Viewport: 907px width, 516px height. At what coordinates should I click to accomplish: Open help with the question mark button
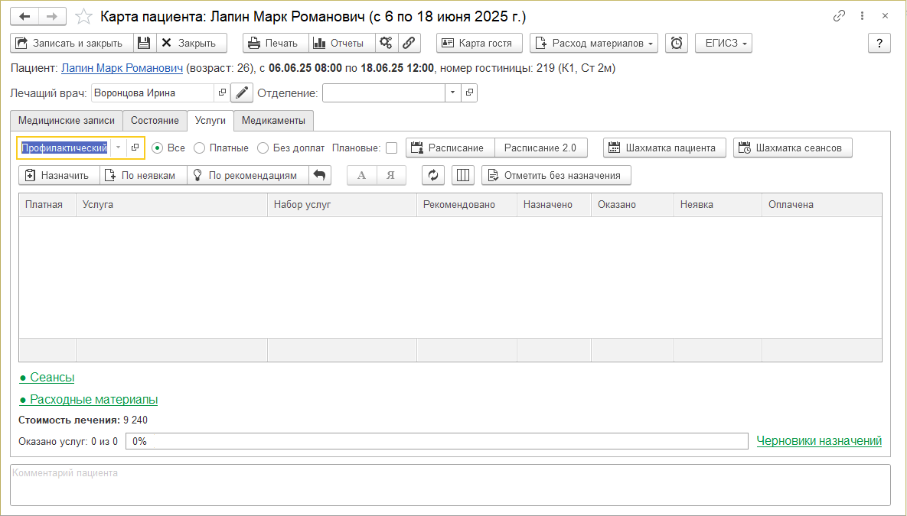click(x=879, y=43)
